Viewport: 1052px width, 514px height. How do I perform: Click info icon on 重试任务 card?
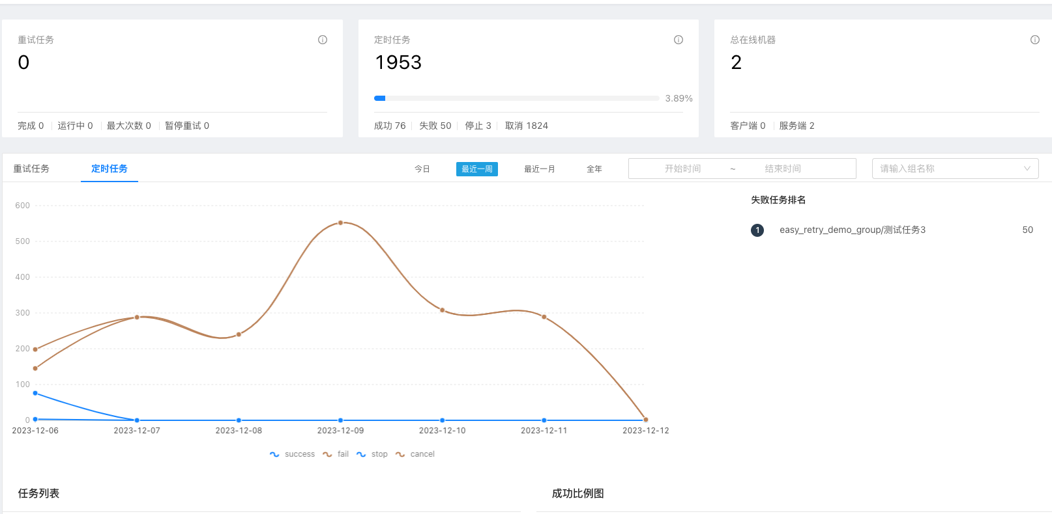point(323,40)
